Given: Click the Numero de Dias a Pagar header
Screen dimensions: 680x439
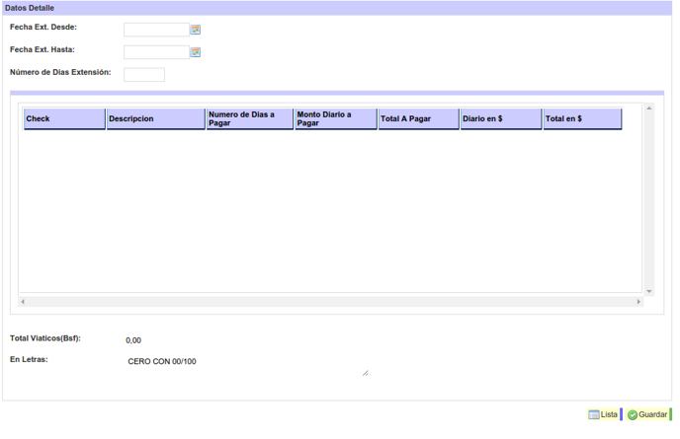Looking at the screenshot, I should point(249,119).
